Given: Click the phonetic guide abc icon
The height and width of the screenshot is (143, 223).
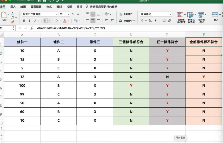Looking at the screenshot, I should coord(76,21).
